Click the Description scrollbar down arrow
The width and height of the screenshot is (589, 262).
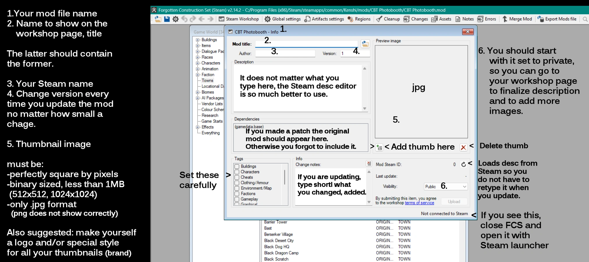(365, 109)
